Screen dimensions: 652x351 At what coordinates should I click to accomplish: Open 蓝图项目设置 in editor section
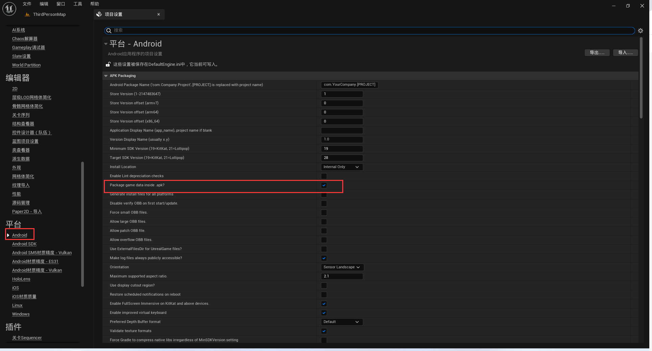[x=25, y=141]
